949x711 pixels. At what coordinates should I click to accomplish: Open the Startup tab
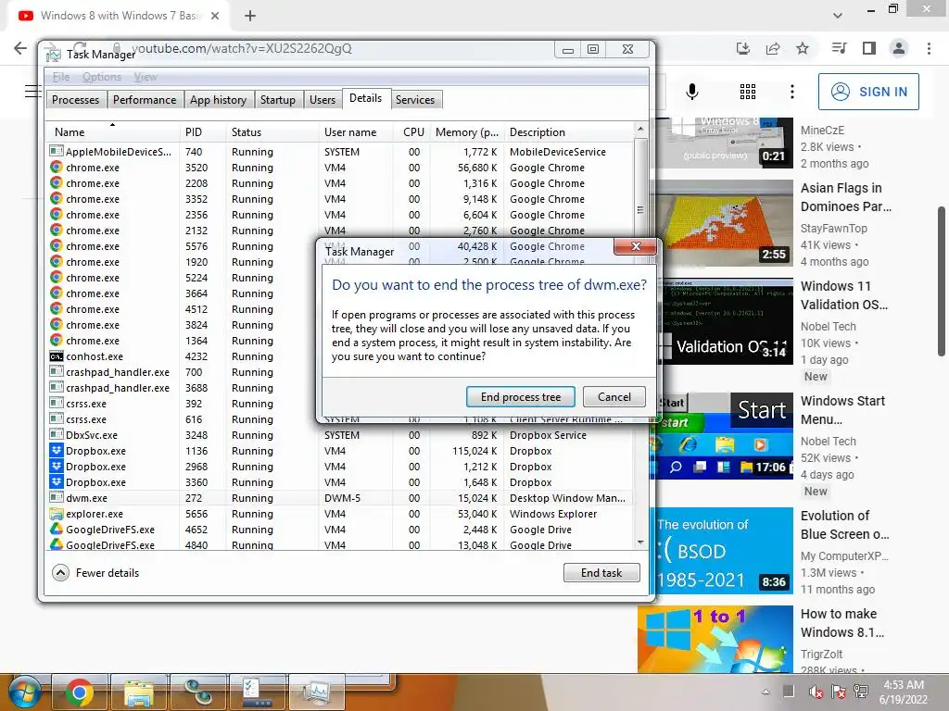(278, 100)
